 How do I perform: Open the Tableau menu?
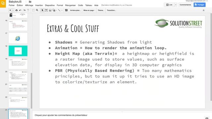pos(89,5)
